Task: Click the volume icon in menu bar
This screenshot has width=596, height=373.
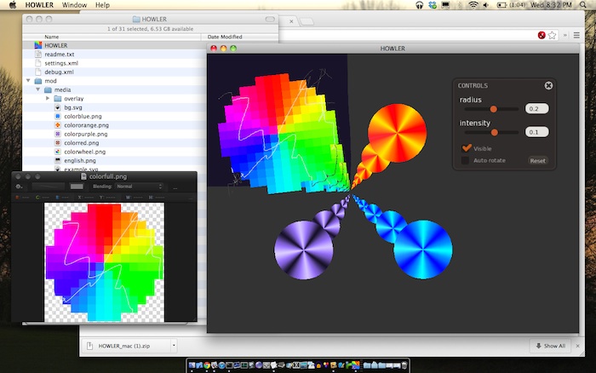Action: pyautogui.click(x=486, y=5)
